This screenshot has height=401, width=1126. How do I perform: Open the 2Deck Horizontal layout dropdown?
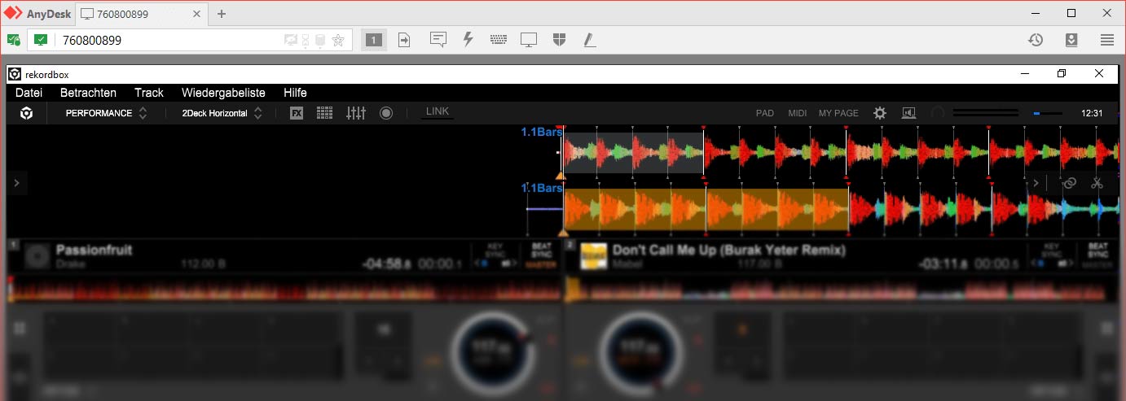pyautogui.click(x=222, y=113)
